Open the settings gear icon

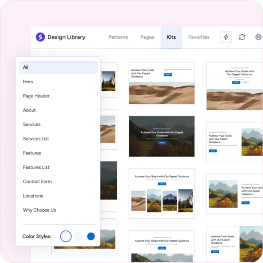click(x=258, y=37)
